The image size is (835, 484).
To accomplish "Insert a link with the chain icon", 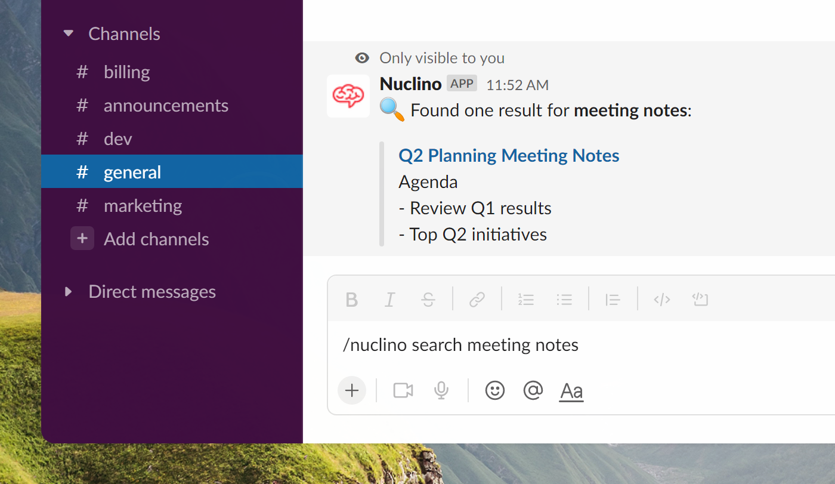I will pyautogui.click(x=477, y=300).
